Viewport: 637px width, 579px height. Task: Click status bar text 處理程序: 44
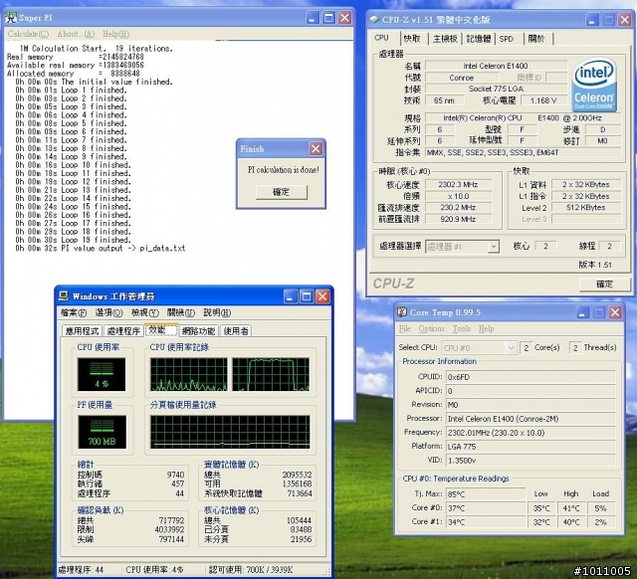(80, 570)
